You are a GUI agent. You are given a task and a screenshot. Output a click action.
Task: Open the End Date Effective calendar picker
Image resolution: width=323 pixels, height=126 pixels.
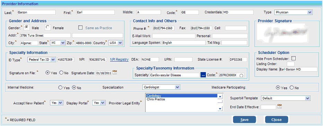tap(280, 106)
